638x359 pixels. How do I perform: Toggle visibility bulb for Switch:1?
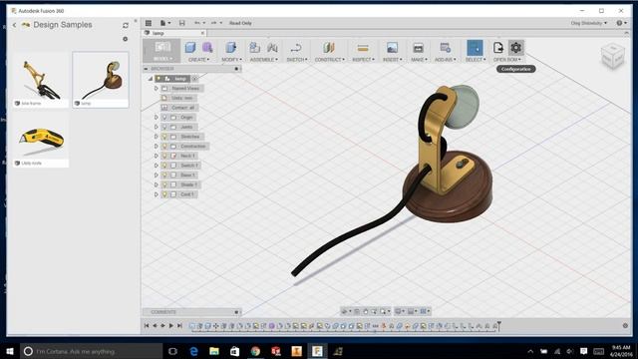coord(164,166)
